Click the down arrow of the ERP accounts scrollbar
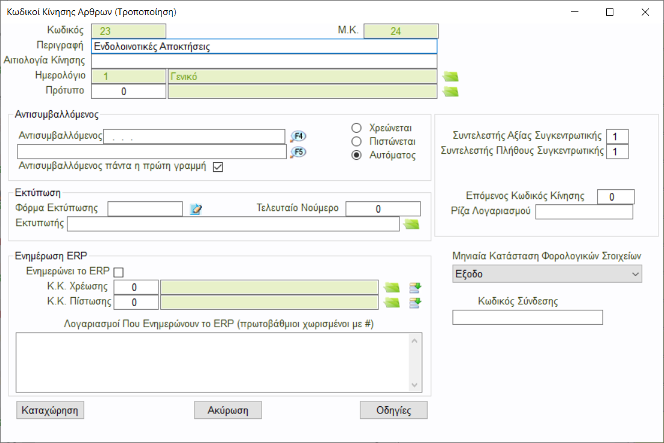 pos(415,385)
